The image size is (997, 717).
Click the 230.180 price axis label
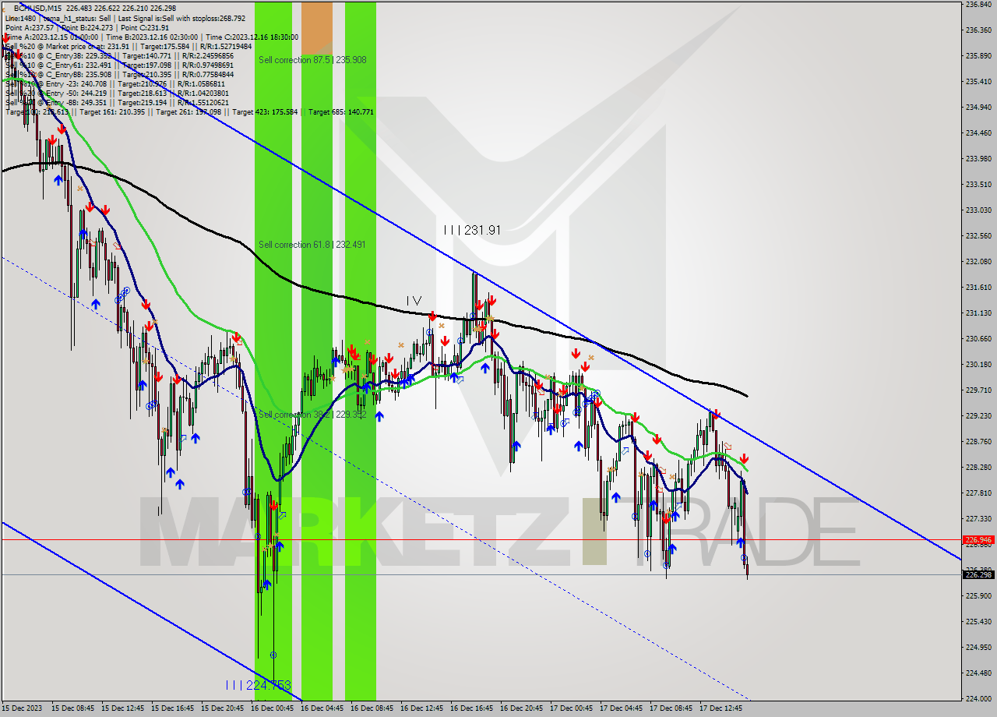(x=978, y=364)
